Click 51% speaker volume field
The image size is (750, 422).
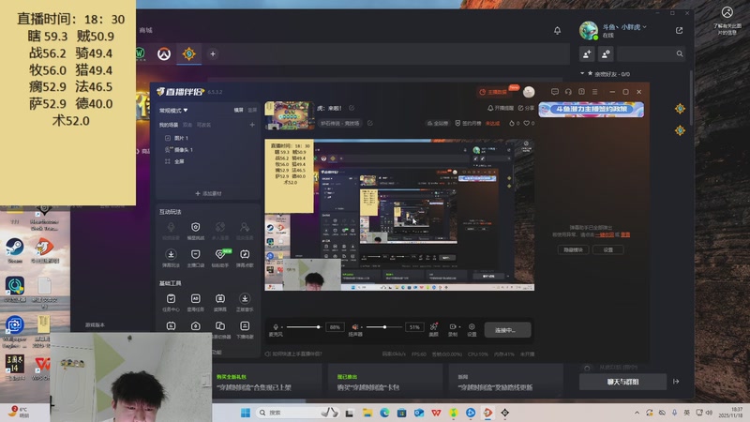tap(414, 327)
